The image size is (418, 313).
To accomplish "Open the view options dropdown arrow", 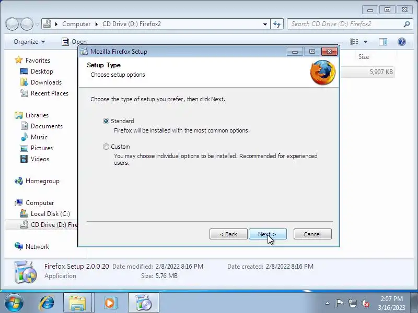I will [365, 42].
